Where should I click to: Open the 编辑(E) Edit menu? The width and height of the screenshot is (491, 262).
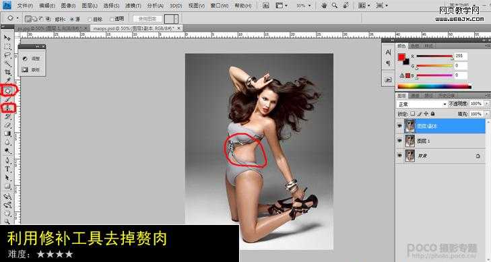[47, 5]
